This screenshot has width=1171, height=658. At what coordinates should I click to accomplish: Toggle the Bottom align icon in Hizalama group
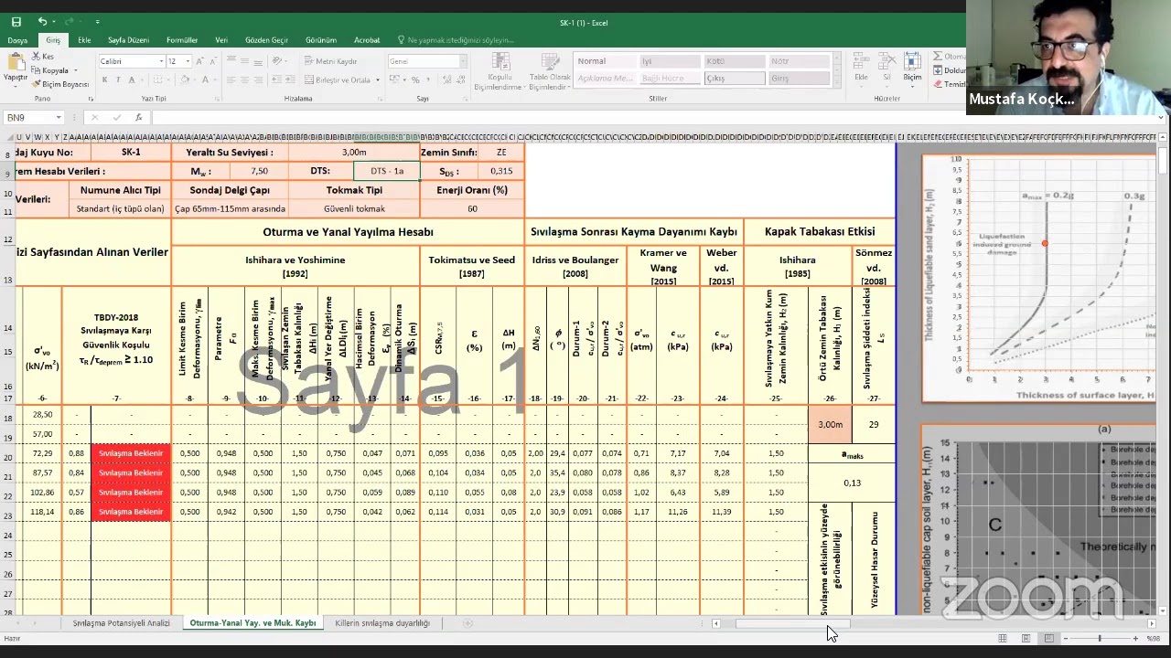(x=258, y=61)
